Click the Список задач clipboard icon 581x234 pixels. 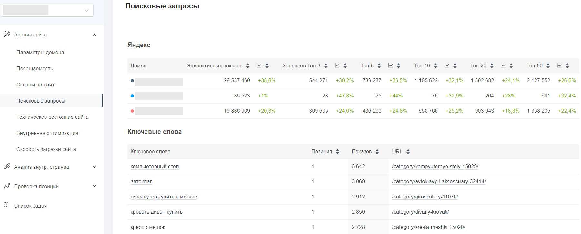[6, 205]
